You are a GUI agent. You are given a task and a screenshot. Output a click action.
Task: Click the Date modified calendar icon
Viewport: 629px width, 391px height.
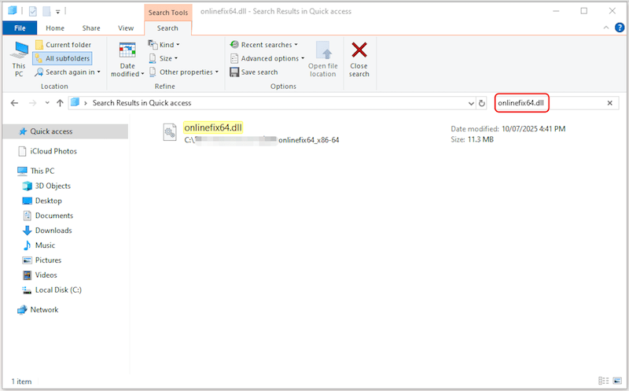[x=127, y=51]
